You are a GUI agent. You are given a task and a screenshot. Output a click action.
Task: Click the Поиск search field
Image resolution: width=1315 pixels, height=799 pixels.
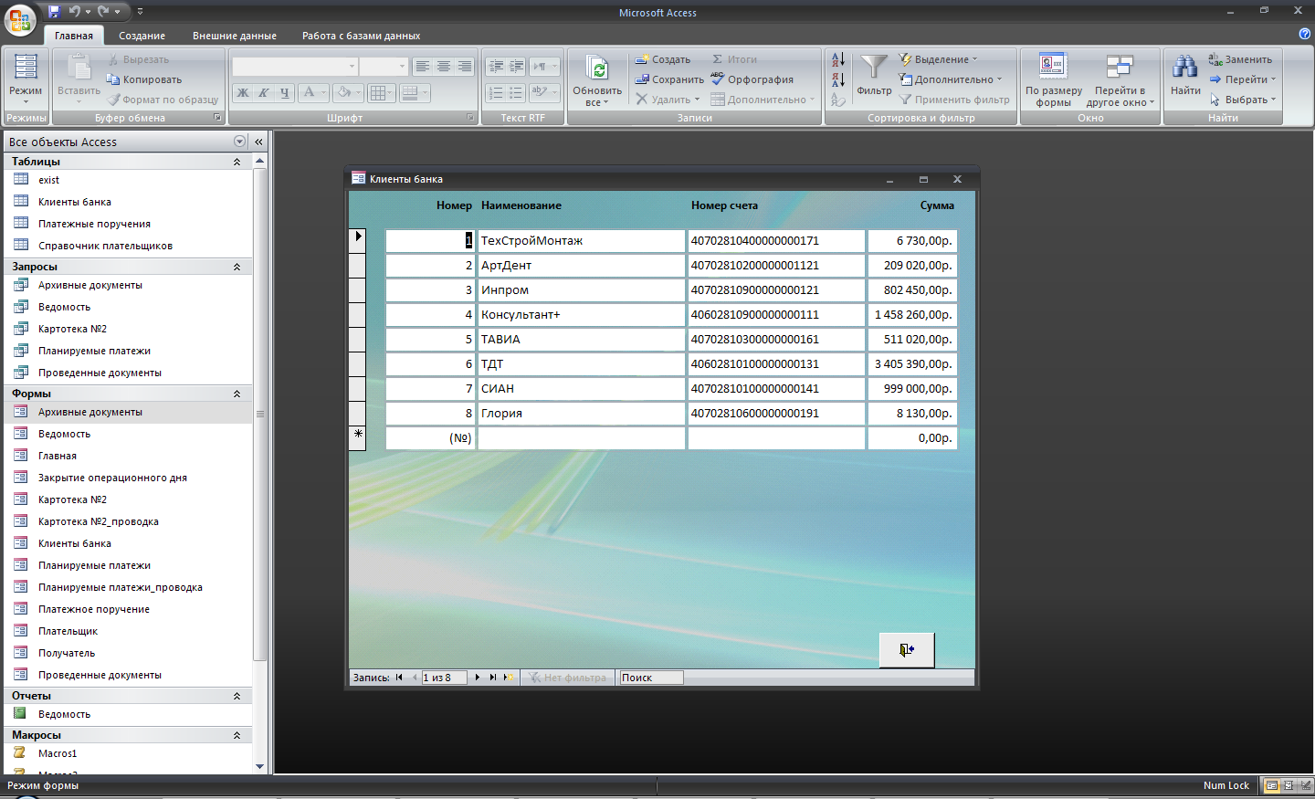(651, 678)
